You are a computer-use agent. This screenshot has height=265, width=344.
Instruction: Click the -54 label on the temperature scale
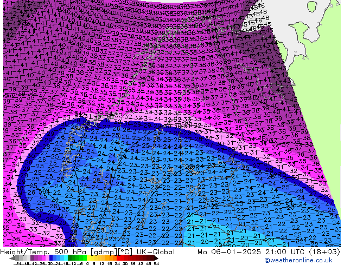click(17, 263)
